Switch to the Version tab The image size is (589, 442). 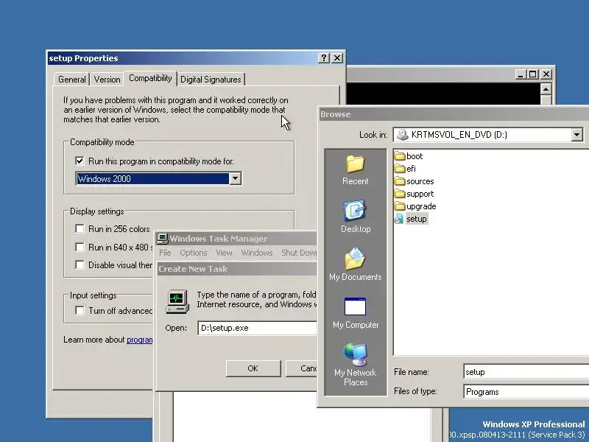pyautogui.click(x=107, y=80)
